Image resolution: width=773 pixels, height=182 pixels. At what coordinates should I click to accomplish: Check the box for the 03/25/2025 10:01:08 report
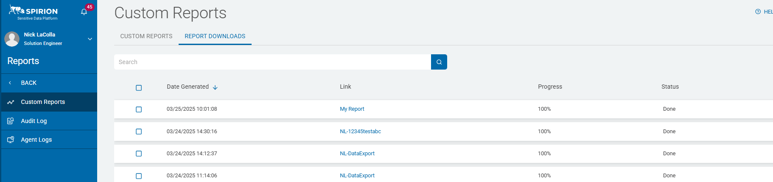coord(139,109)
